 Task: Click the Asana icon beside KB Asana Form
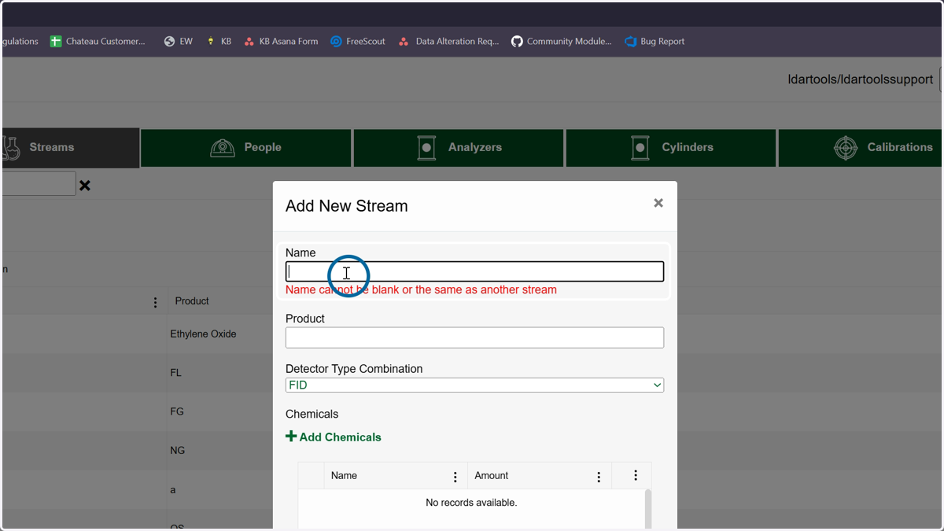(x=249, y=42)
